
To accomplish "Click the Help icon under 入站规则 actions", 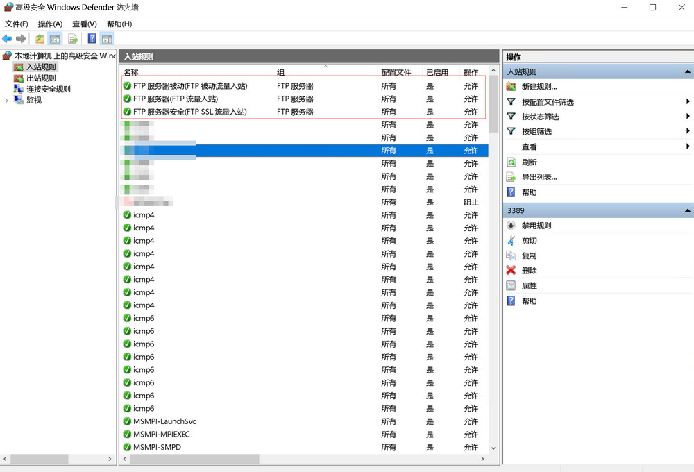I will 511,192.
